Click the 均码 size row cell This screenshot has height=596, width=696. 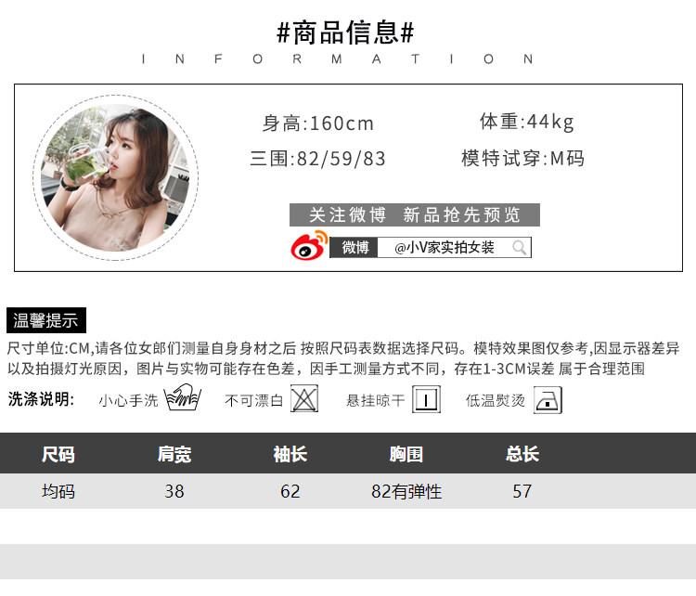coord(58,491)
